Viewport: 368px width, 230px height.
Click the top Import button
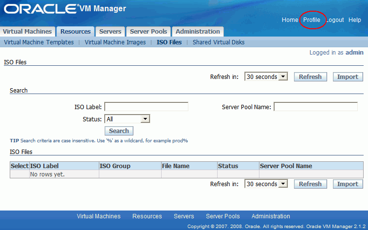[x=348, y=77]
